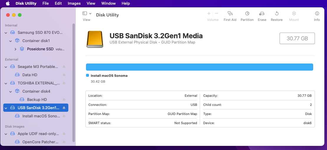327x150 pixels.
Task: Click the blue Install macOS Sonoma partition bar
Action: [199, 67]
